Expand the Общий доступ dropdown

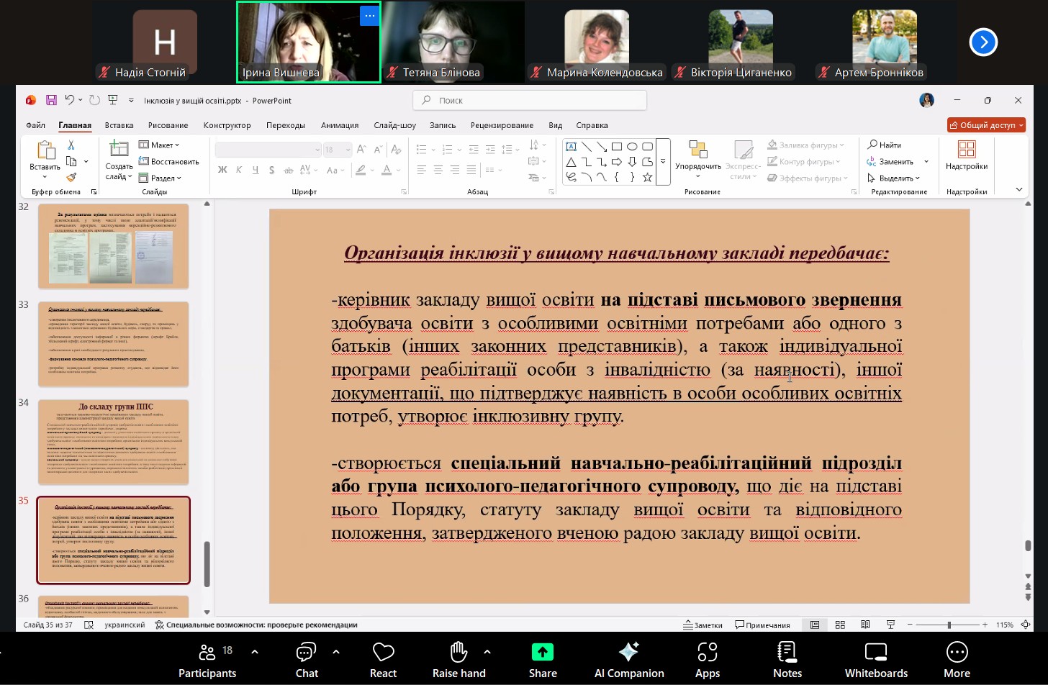pyautogui.click(x=1021, y=125)
